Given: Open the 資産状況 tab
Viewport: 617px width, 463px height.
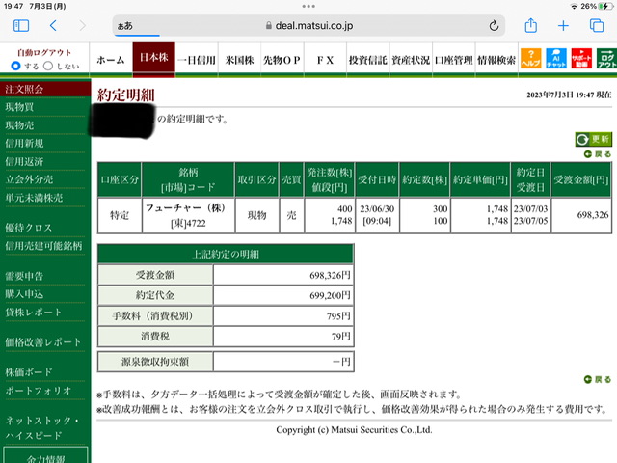Looking at the screenshot, I should coord(411,60).
